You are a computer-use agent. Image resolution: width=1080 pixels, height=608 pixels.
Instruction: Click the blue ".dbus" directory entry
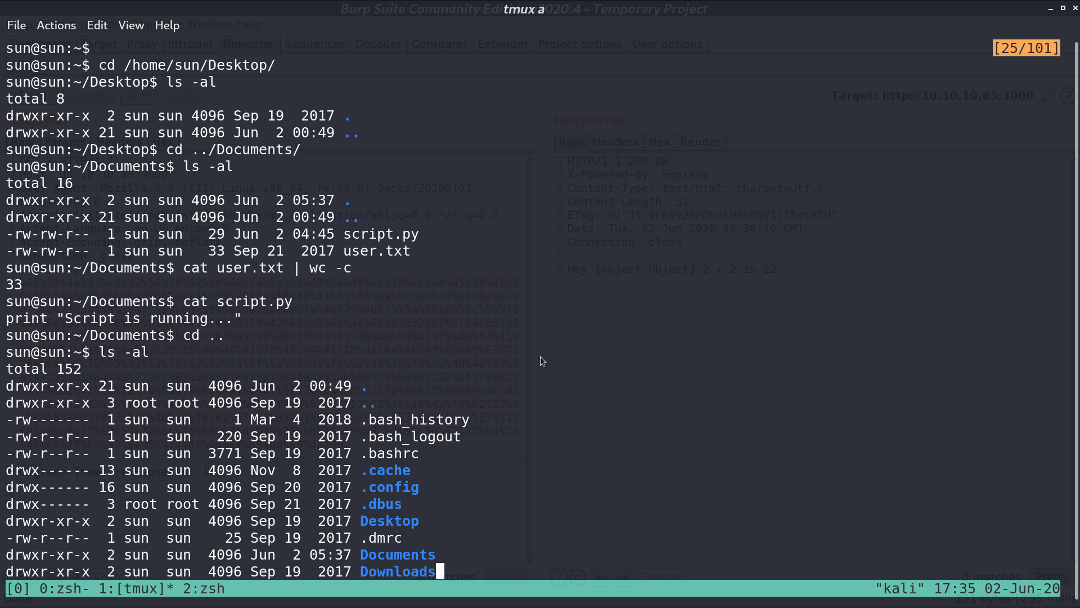381,504
